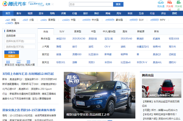Open the 新车 navigation item
183x121 pixels.
tap(19, 13)
